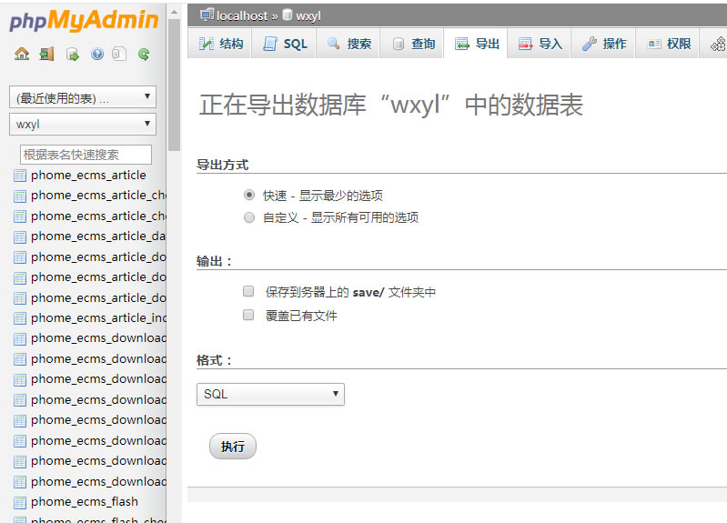
Task: Click the server icon beside localhost
Action: pos(207,15)
